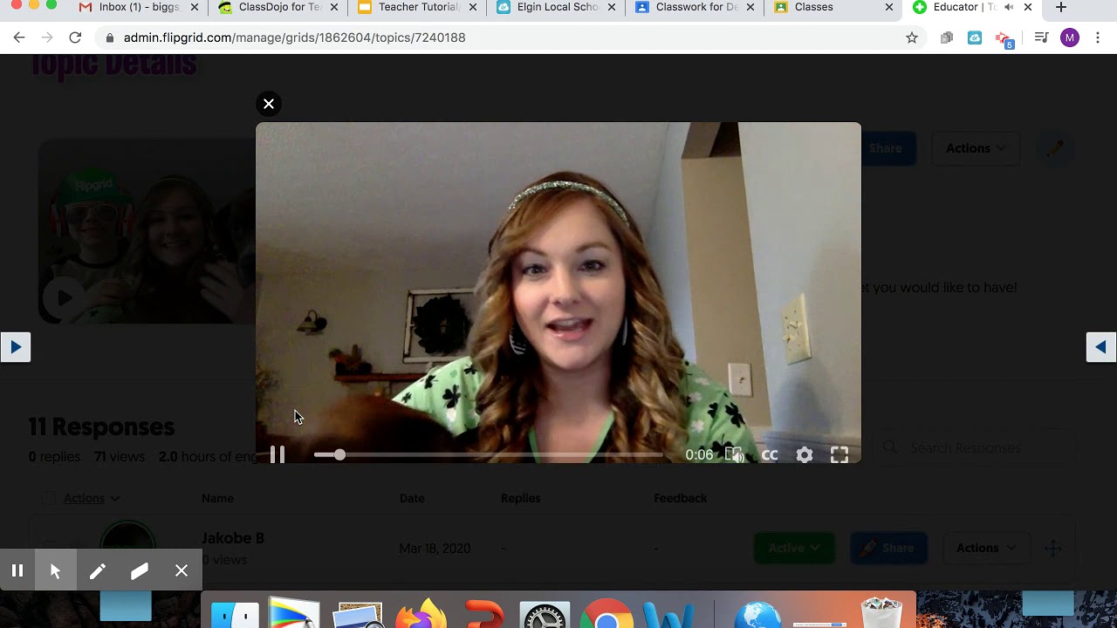Click the address bar URL
The width and height of the screenshot is (1117, 628).
pyautogui.click(x=294, y=38)
